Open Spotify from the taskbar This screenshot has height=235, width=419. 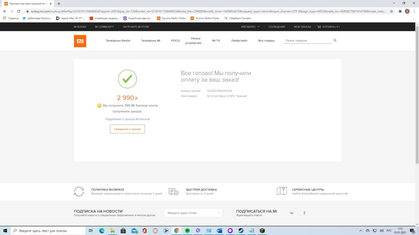point(187,231)
